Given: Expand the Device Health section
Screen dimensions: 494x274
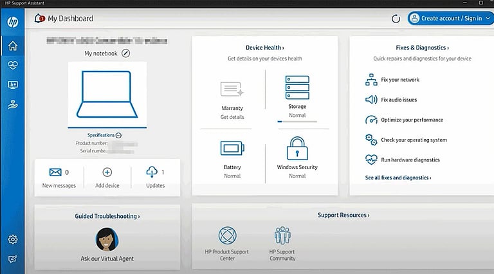Looking at the screenshot, I should point(264,48).
